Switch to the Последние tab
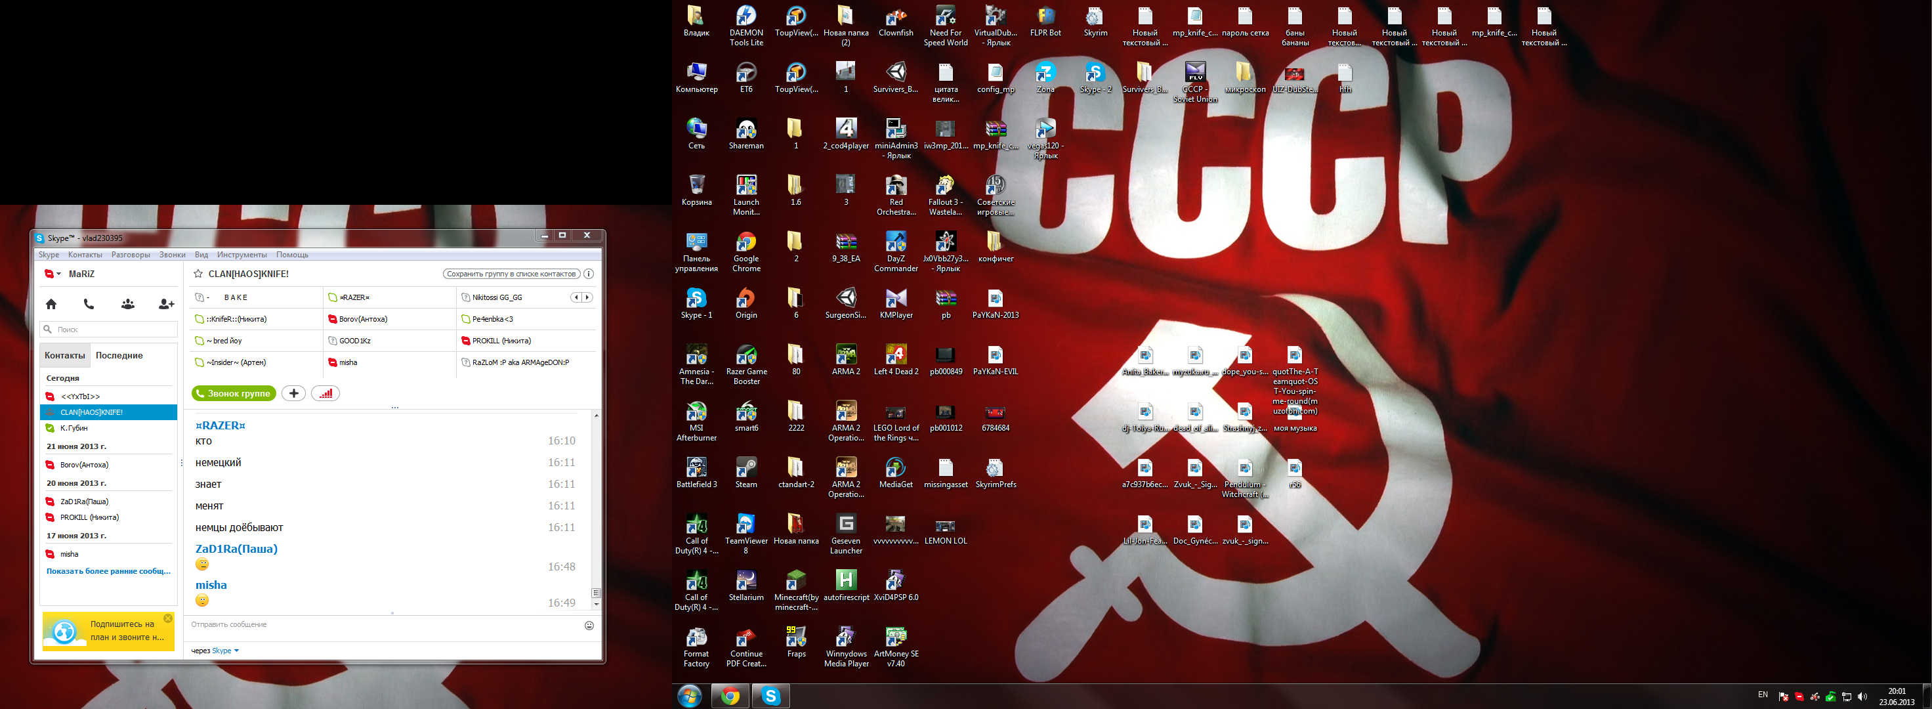The image size is (1932, 709). (x=119, y=356)
